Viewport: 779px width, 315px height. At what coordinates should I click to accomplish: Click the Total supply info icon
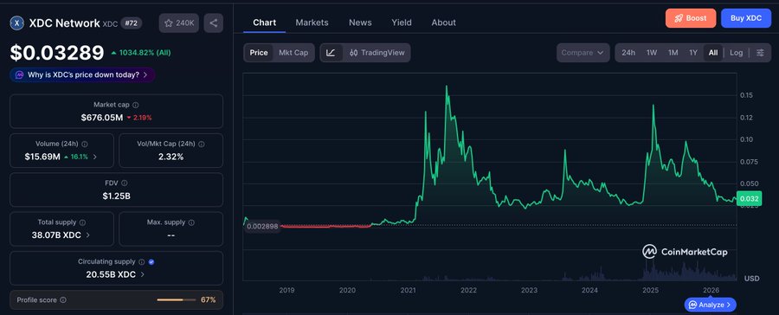82,222
